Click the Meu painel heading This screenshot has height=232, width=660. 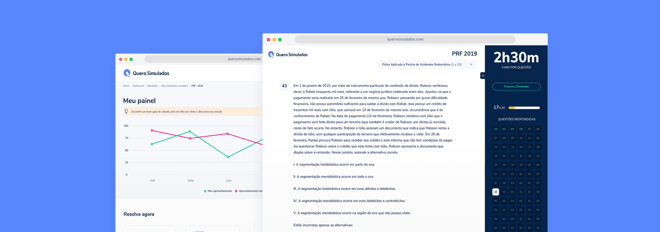pos(139,101)
